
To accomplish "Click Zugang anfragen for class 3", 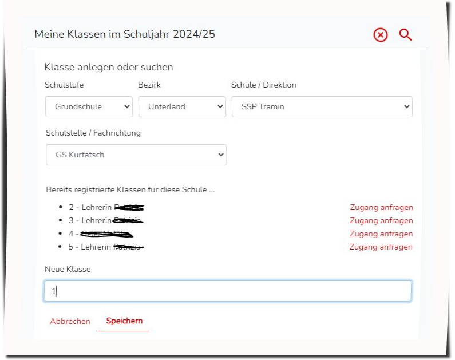I will [381, 221].
